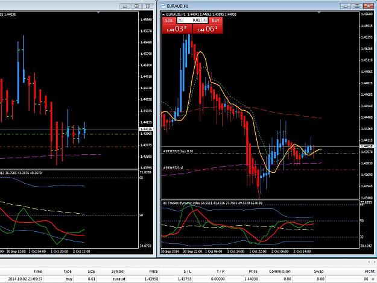Click the EURAUD,H1 window title icon
Screen dimensions: 377x283
click(163, 6)
